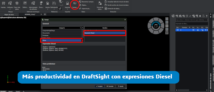Click the Hipervínculo ribbon command
214x92 pixels.
[85, 8]
